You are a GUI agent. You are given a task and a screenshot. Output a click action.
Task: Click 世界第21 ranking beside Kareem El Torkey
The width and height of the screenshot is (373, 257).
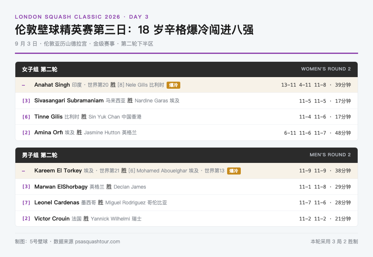click(109, 171)
